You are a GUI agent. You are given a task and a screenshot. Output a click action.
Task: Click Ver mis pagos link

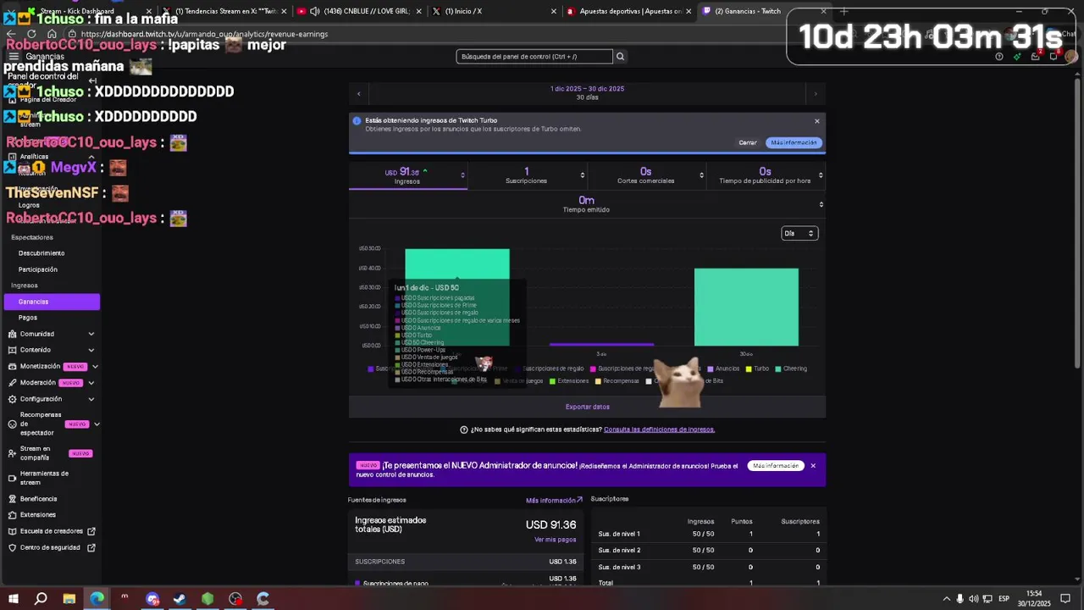(x=555, y=540)
